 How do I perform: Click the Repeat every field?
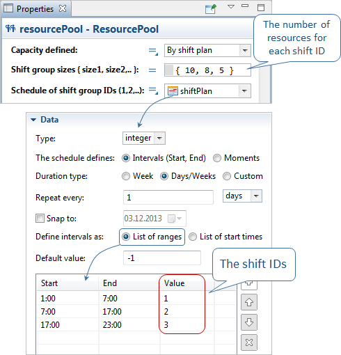tap(168, 198)
